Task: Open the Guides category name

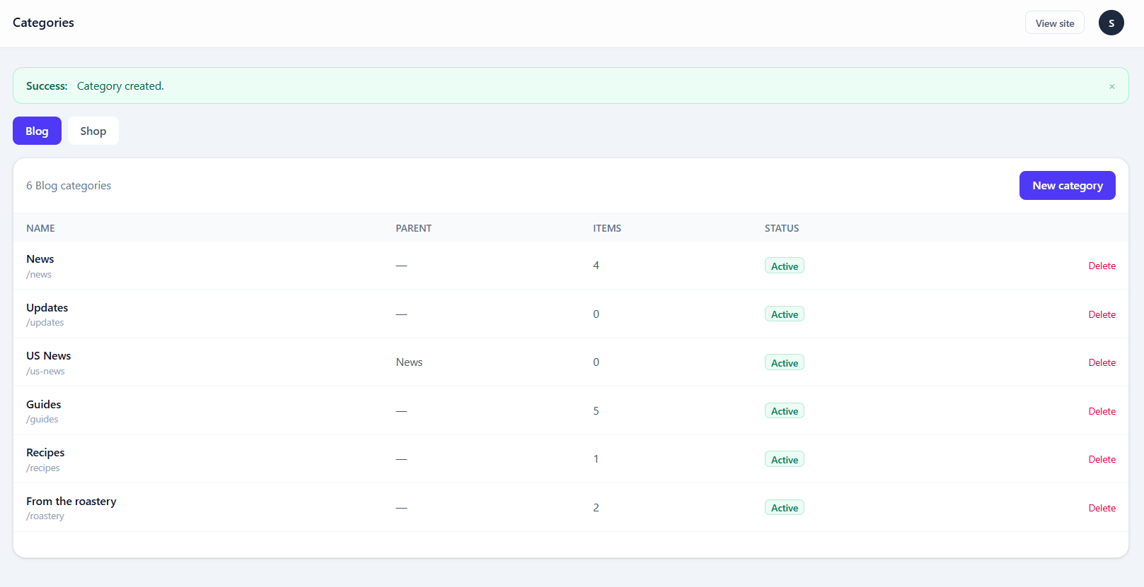Action: [44, 404]
